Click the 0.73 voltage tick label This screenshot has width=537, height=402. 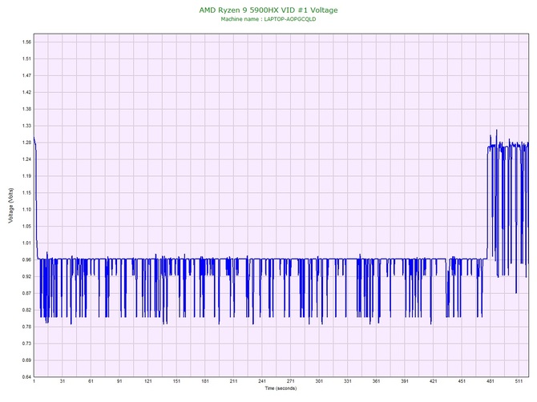(26, 344)
